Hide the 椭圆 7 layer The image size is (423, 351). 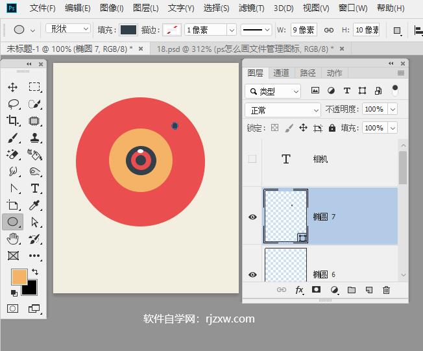[x=252, y=217]
